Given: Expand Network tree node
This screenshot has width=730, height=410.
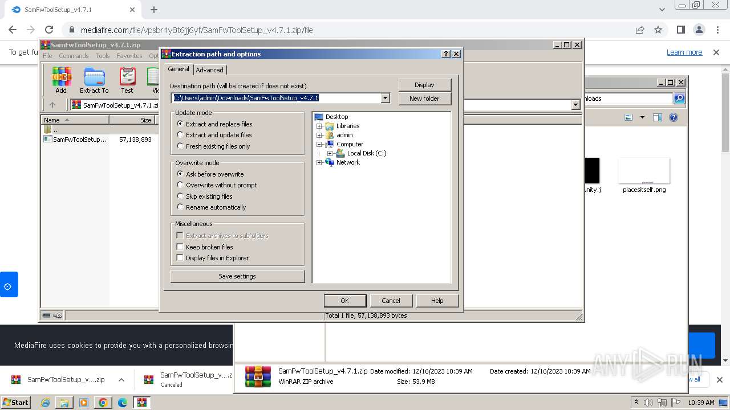Looking at the screenshot, I should pyautogui.click(x=319, y=162).
